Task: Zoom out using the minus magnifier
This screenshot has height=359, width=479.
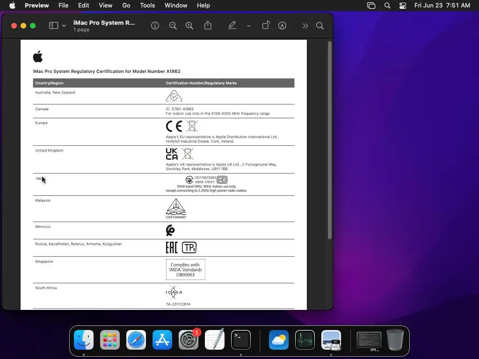Action: pyautogui.click(x=173, y=26)
